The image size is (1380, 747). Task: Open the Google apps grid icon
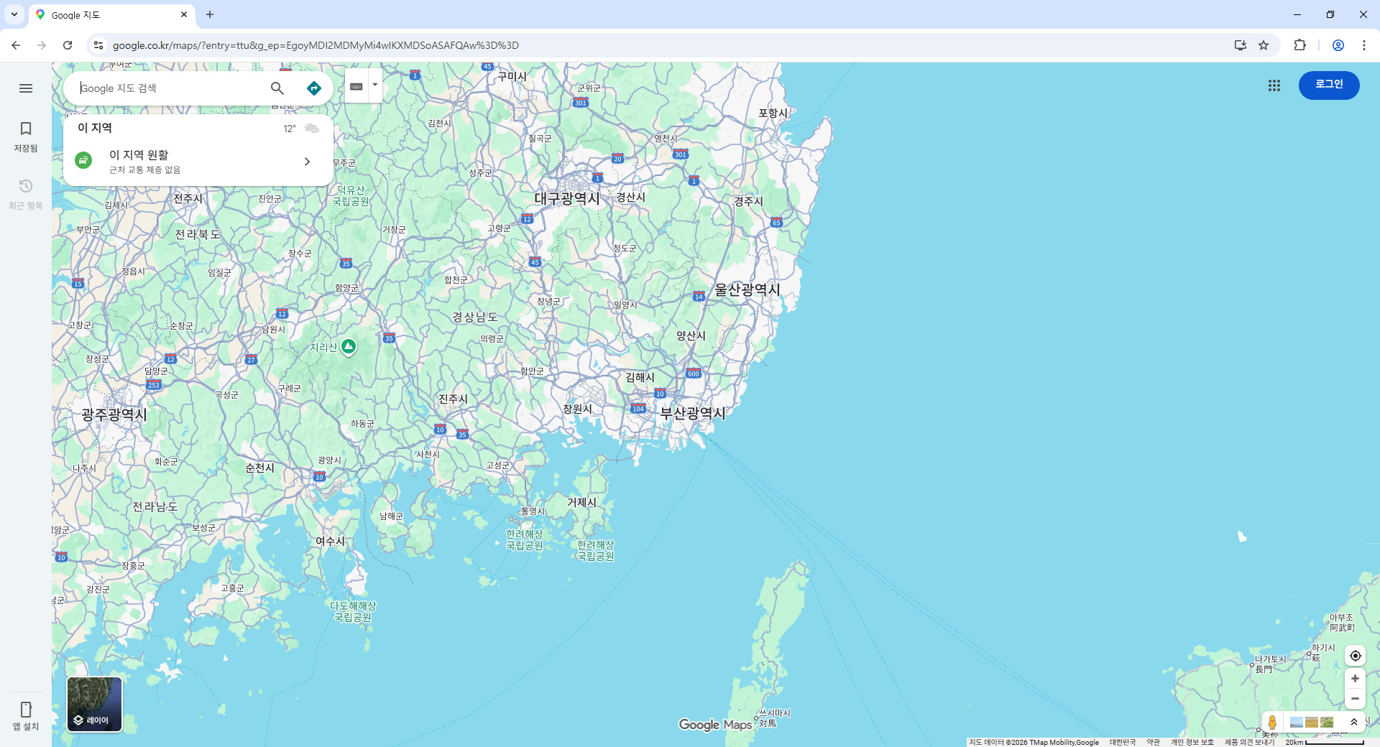coord(1274,85)
